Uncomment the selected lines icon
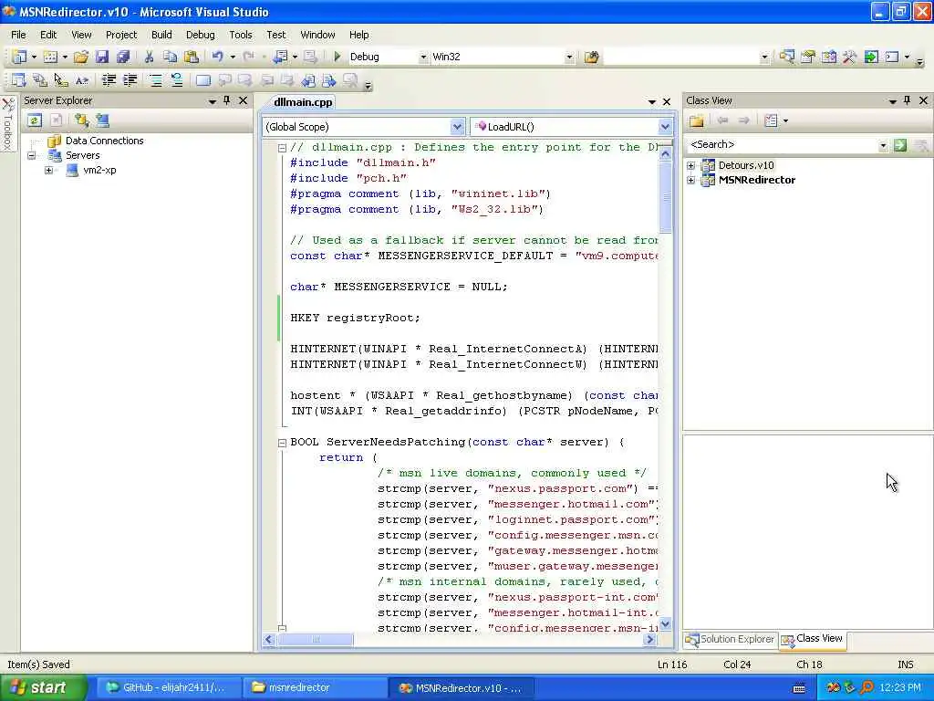This screenshot has height=701, width=934. (x=177, y=80)
